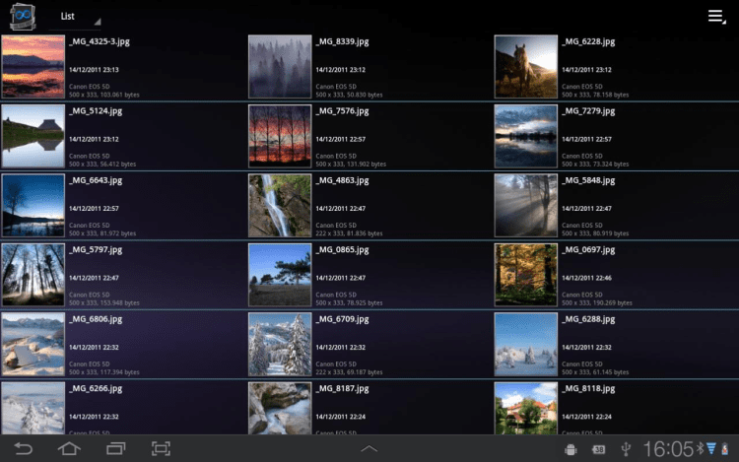Open the _MG_0697.jpg autumn forest thumbnail

coord(526,275)
